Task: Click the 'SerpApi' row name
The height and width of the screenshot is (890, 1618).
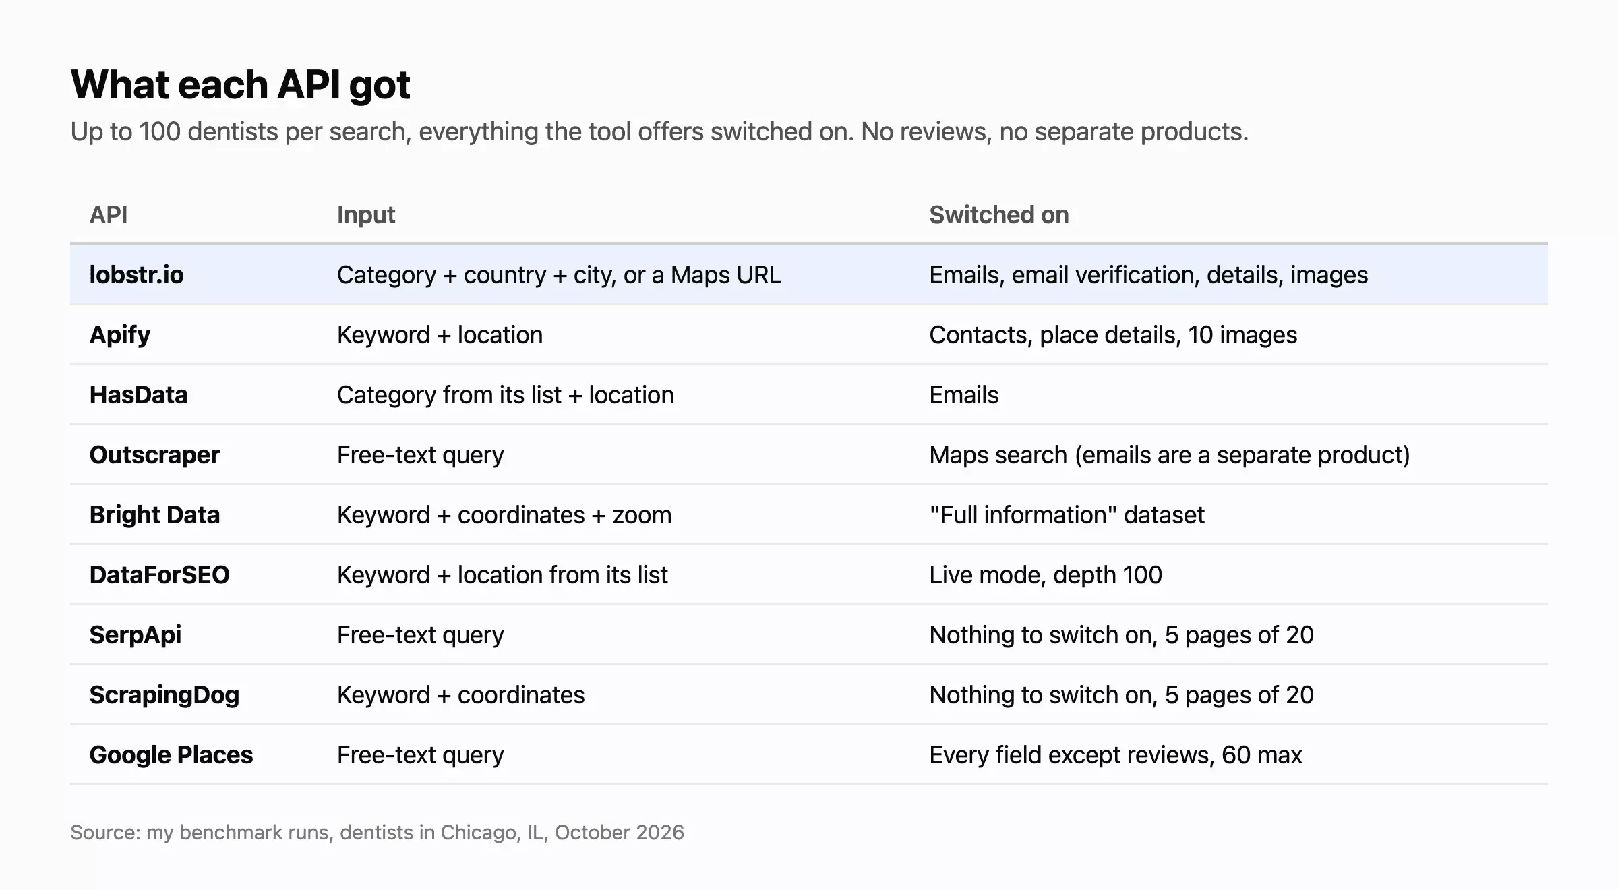Action: (x=136, y=635)
